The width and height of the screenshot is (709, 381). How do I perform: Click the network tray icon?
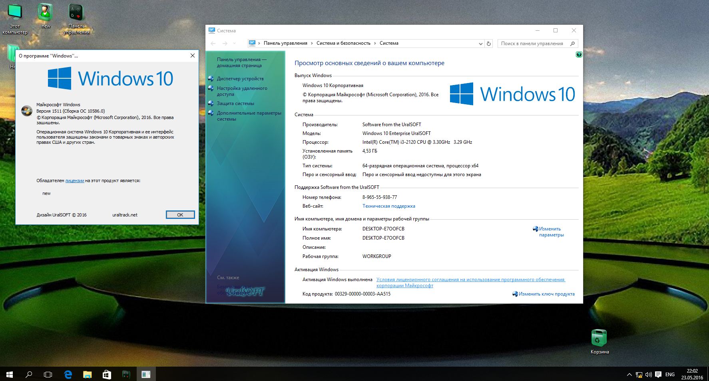639,375
